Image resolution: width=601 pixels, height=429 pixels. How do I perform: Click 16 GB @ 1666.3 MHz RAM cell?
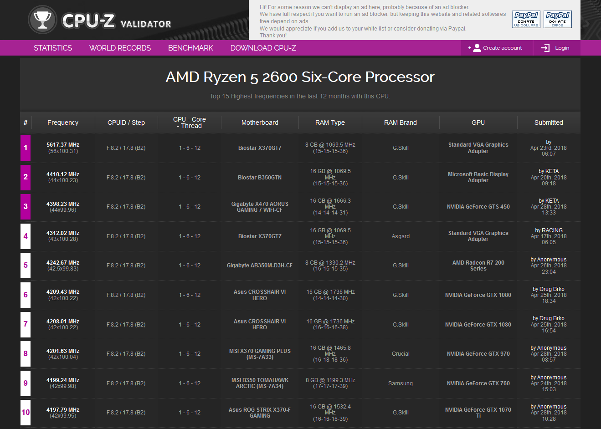point(330,207)
